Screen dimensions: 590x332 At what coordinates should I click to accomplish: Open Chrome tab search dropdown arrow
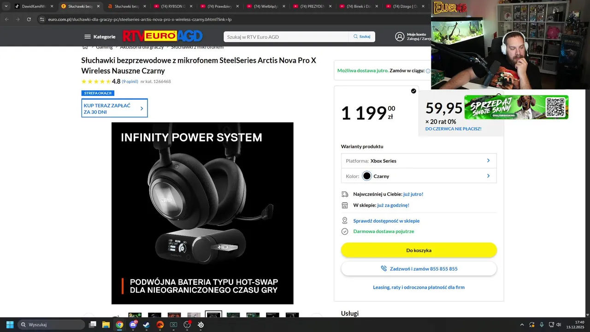6,6
